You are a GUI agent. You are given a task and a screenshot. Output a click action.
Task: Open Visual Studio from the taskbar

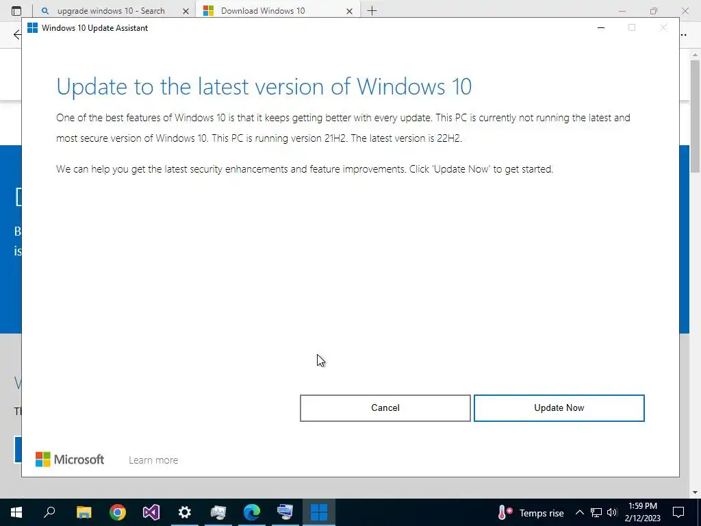click(151, 512)
